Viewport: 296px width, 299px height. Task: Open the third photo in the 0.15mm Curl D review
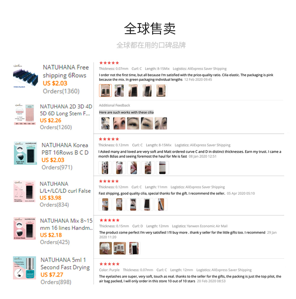pyautogui.click(x=134, y=248)
